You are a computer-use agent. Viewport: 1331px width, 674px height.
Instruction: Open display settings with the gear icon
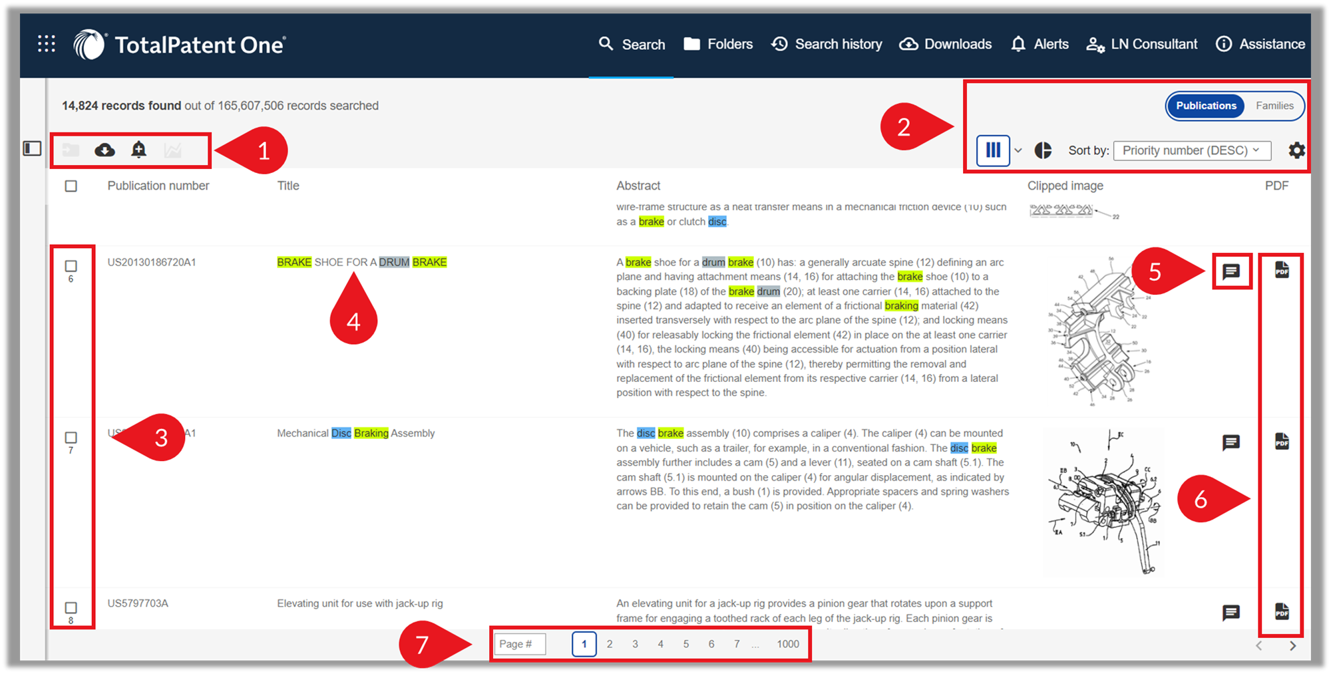coord(1296,150)
